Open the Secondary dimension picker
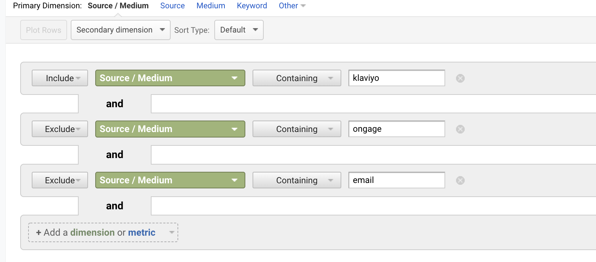Viewport: 596px width, 262px height. [x=120, y=30]
